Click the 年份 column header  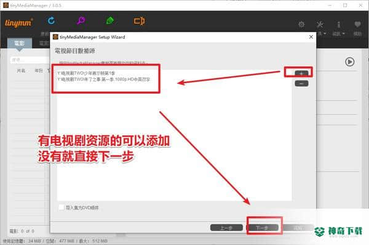(x=39, y=70)
